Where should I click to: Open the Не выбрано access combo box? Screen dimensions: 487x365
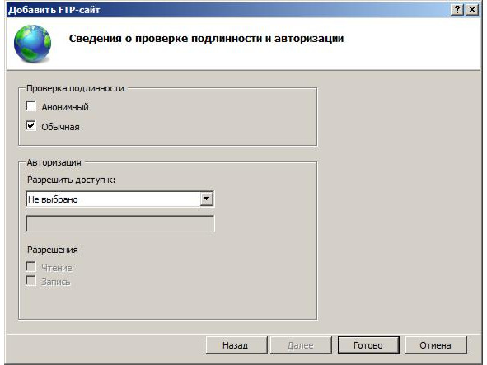[119, 199]
